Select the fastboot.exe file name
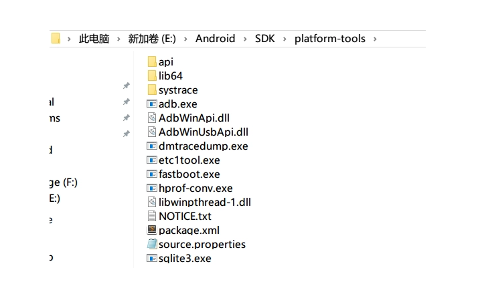The image size is (482, 288). [x=189, y=174]
